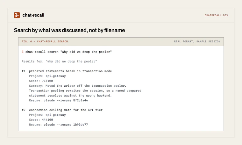The height and width of the screenshot is (145, 242).
Task: Click the 'REAL FORMAT, SAMPLE SESSION' label
Action: tap(197, 41)
